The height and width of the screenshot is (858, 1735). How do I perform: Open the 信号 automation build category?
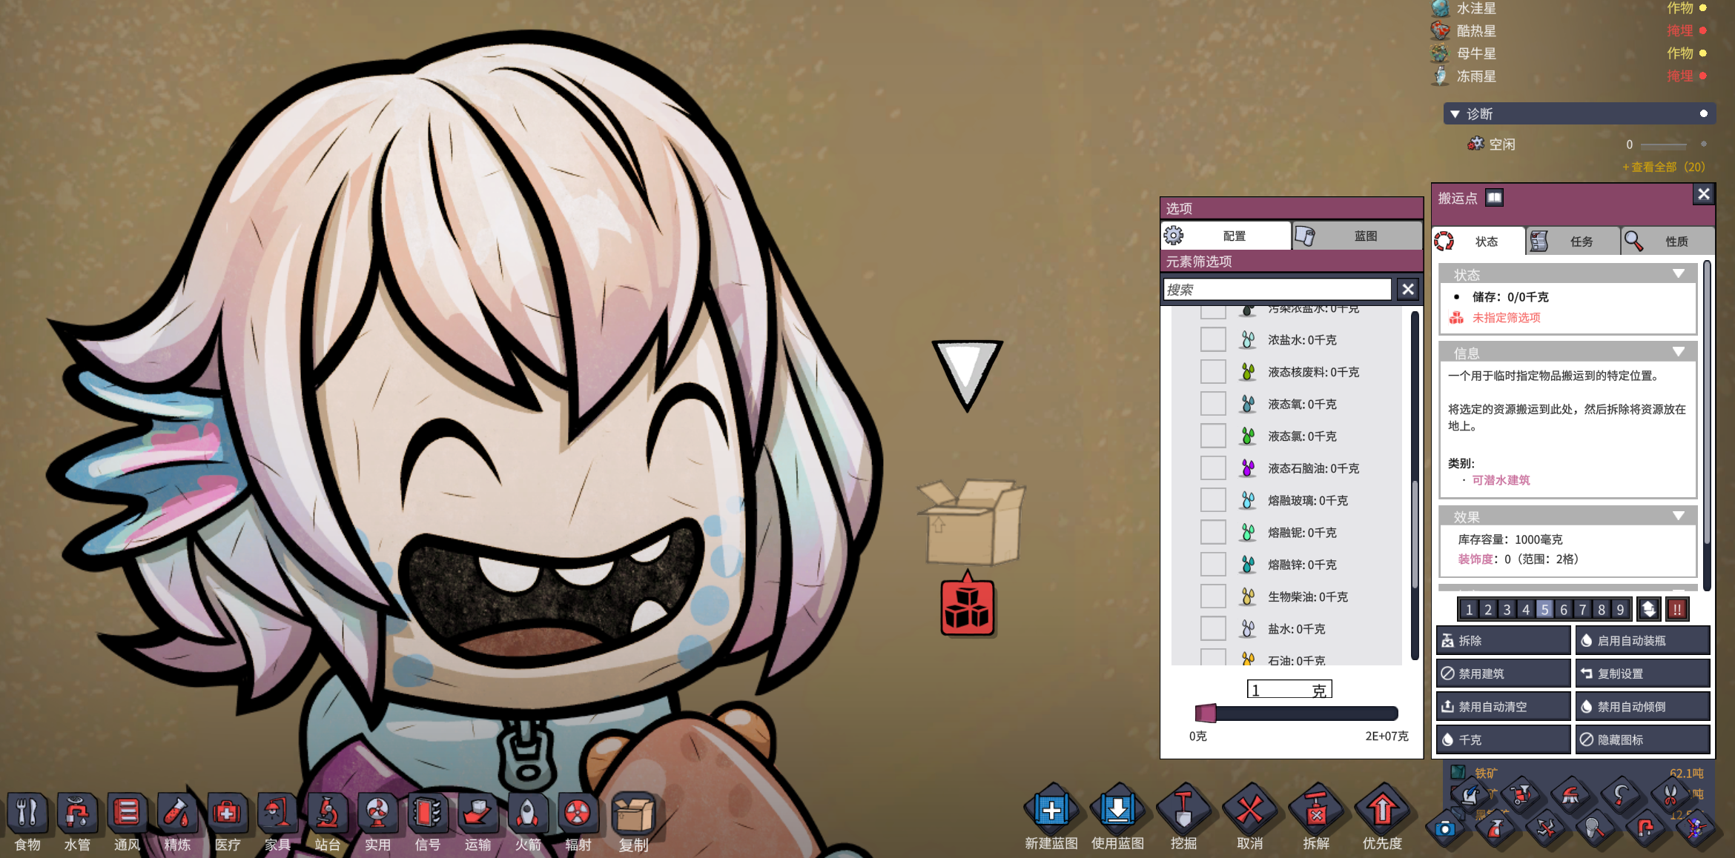coord(427,822)
